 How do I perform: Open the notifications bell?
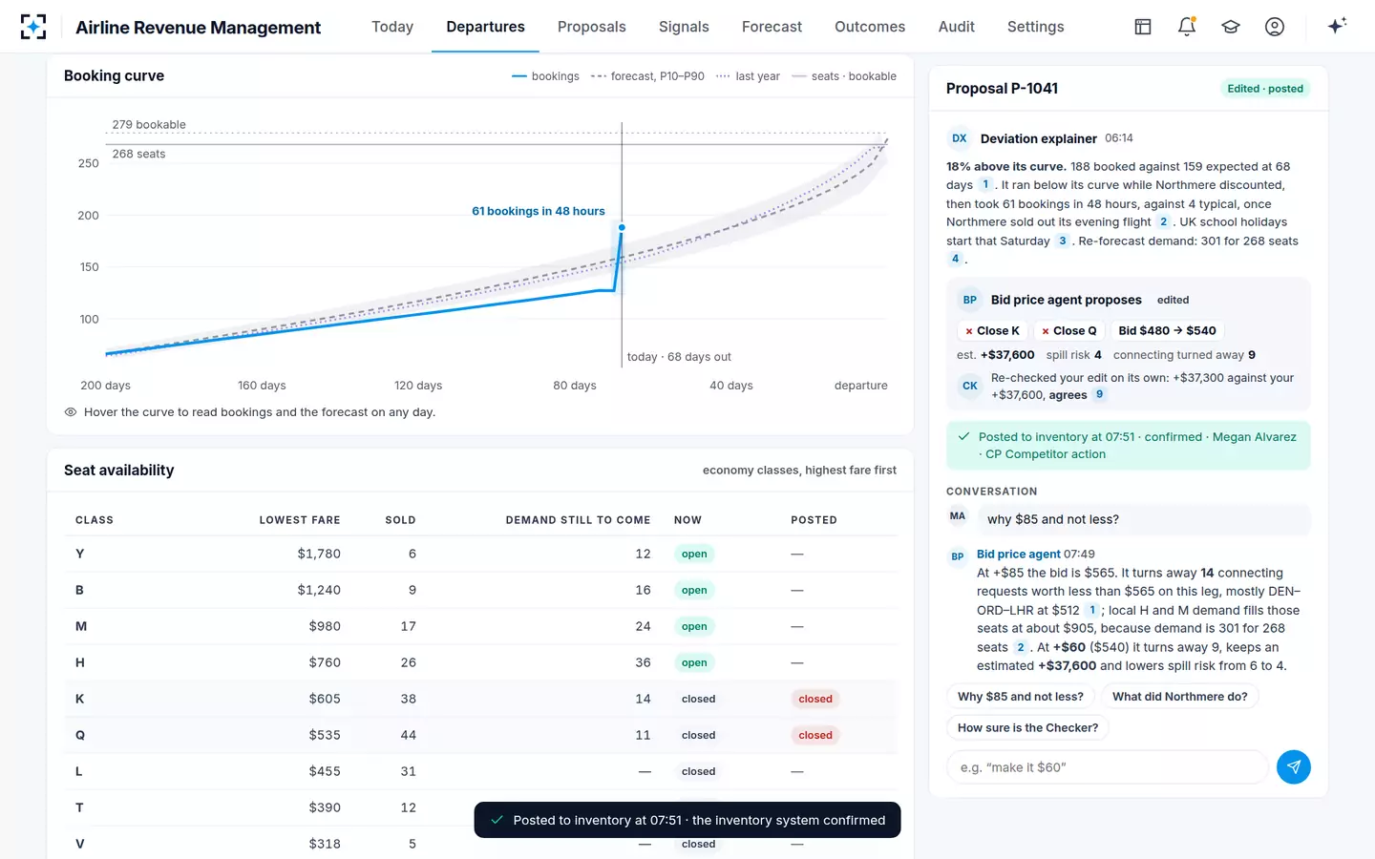tap(1187, 27)
